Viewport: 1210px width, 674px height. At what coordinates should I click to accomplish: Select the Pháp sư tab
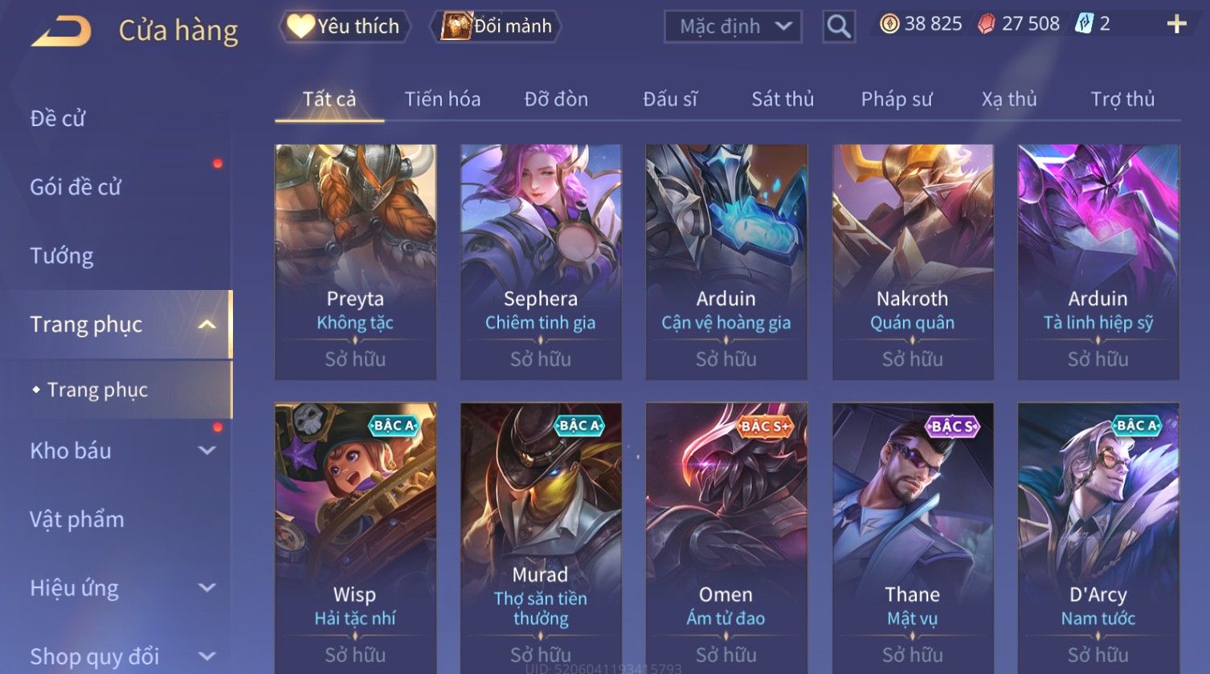coord(897,99)
